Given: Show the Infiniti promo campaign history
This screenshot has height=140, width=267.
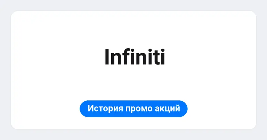Looking at the screenshot, I should coord(133,108).
